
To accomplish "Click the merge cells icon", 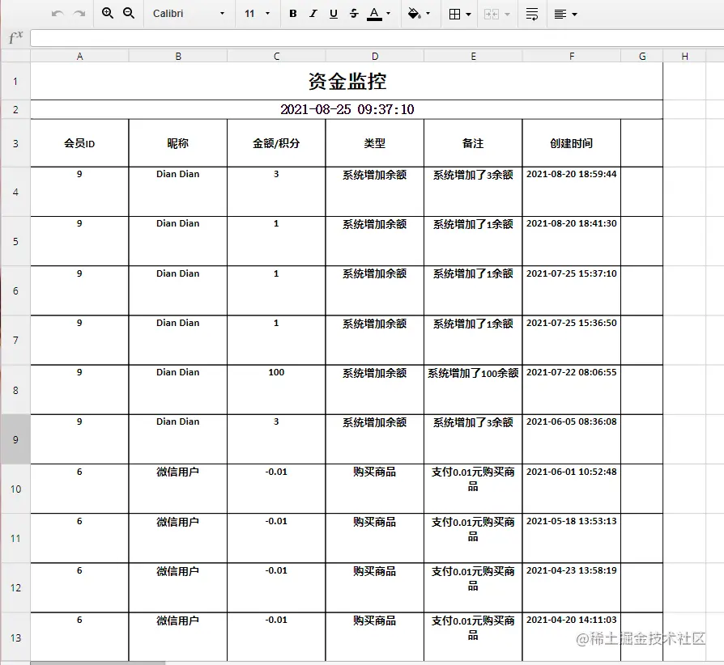I will tap(492, 15).
